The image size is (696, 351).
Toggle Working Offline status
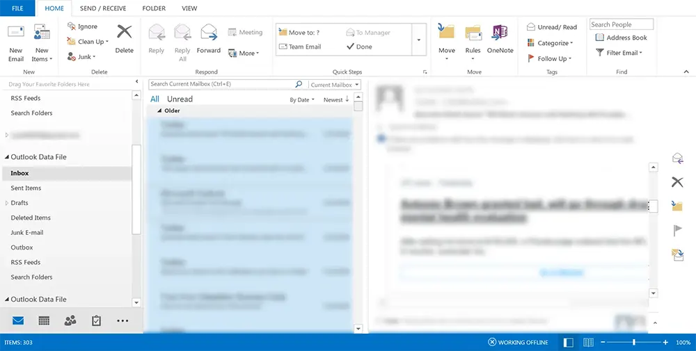(x=518, y=342)
